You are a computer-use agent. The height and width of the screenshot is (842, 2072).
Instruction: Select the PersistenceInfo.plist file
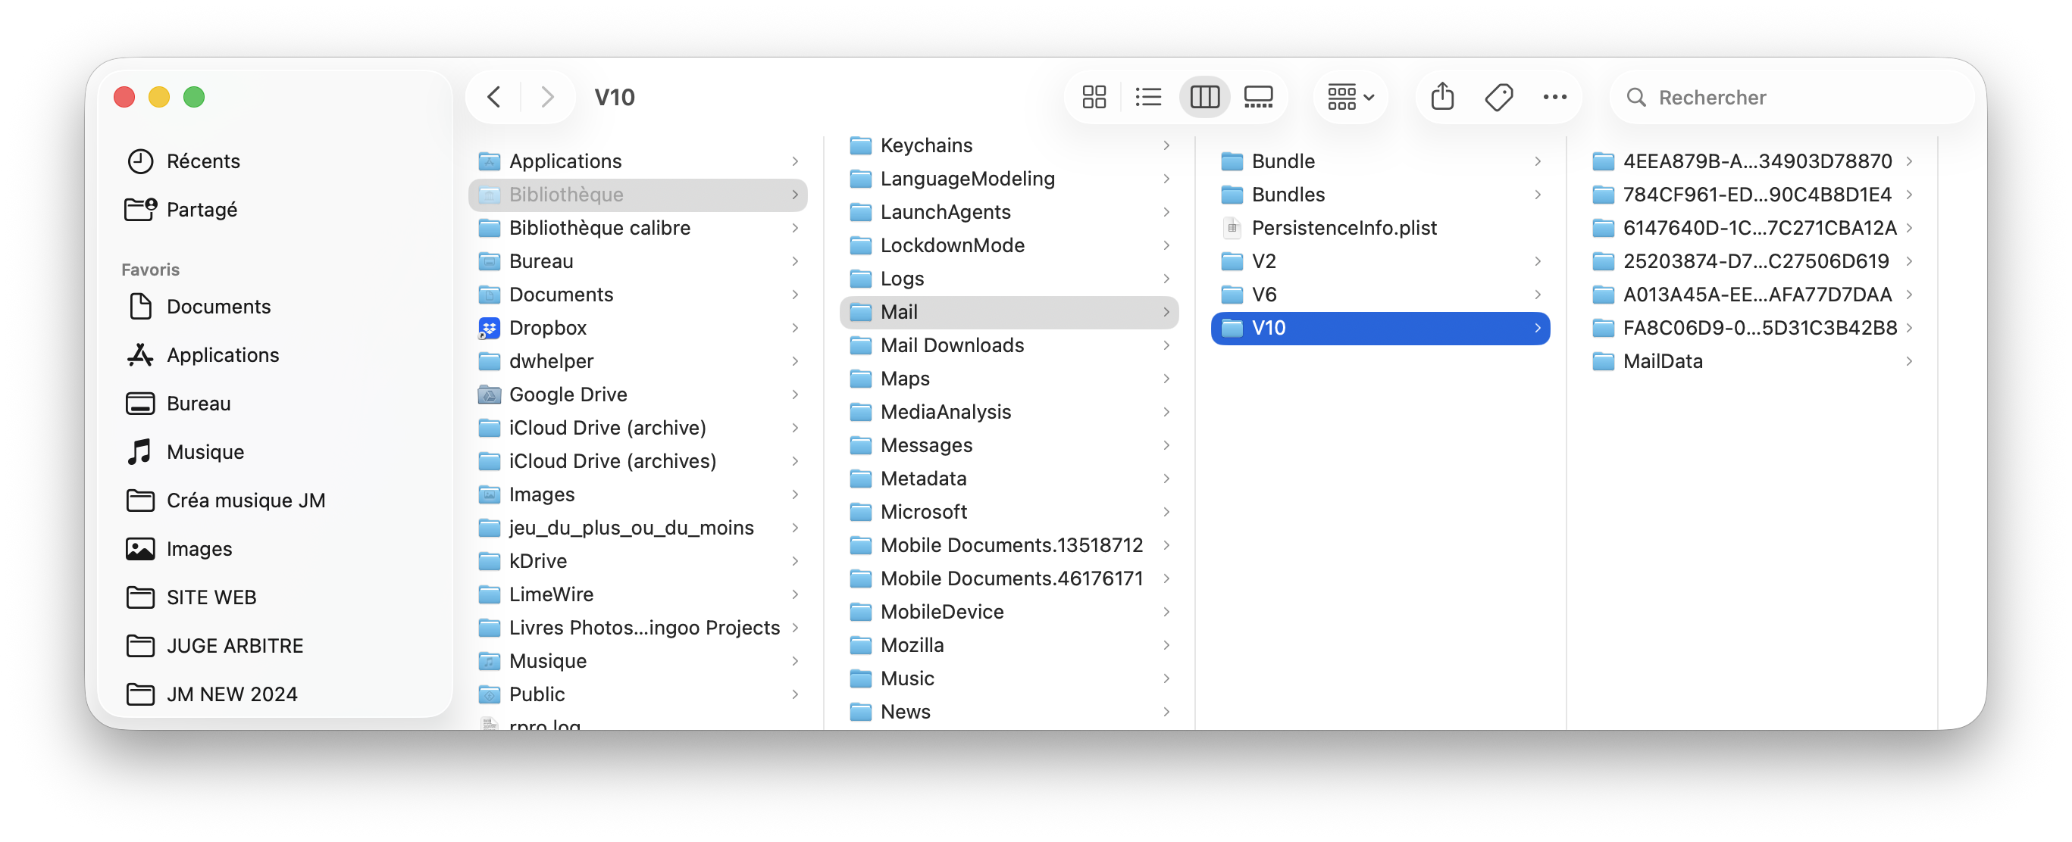coord(1343,228)
